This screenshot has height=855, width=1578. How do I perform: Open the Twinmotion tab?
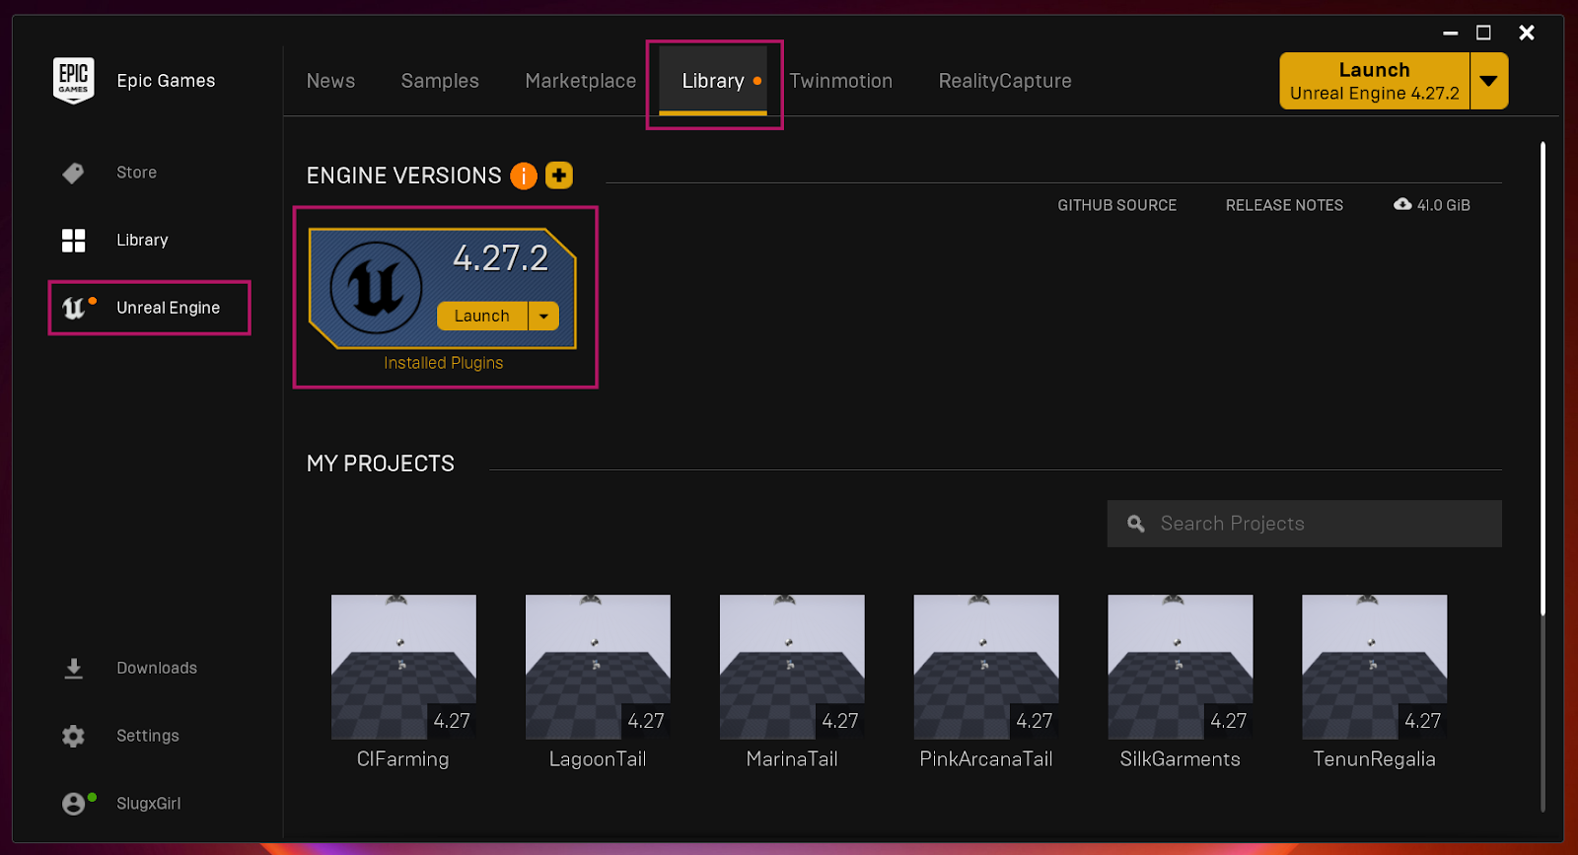(840, 81)
